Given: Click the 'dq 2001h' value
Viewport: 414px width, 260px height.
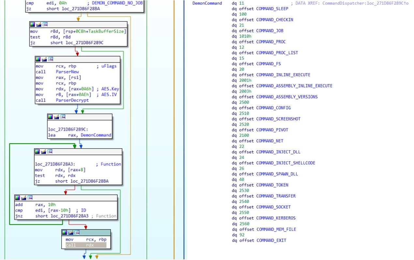Looking at the screenshot, I should (242, 80).
